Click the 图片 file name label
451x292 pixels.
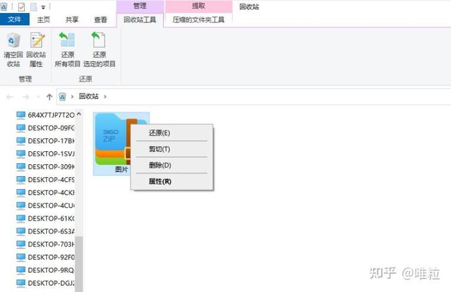(121, 169)
